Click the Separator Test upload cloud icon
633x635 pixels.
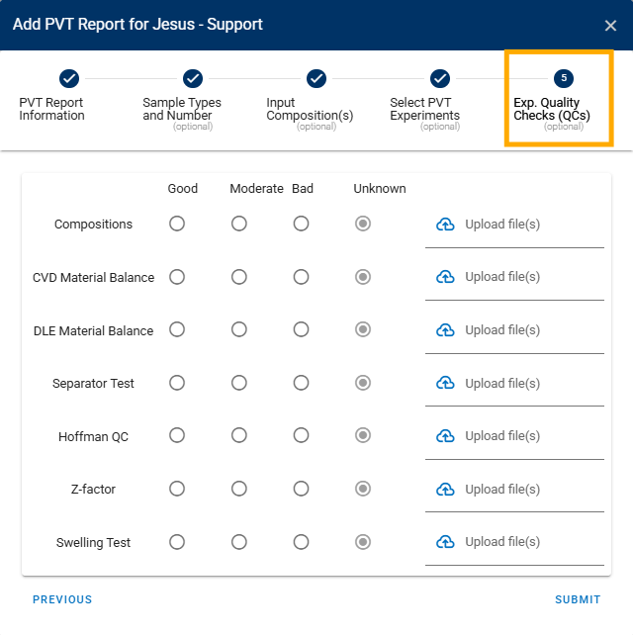point(445,383)
